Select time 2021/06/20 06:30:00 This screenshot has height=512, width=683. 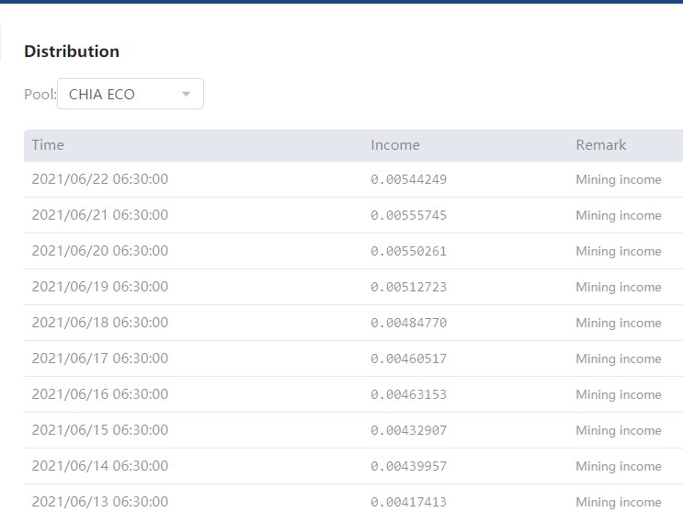[x=100, y=251]
